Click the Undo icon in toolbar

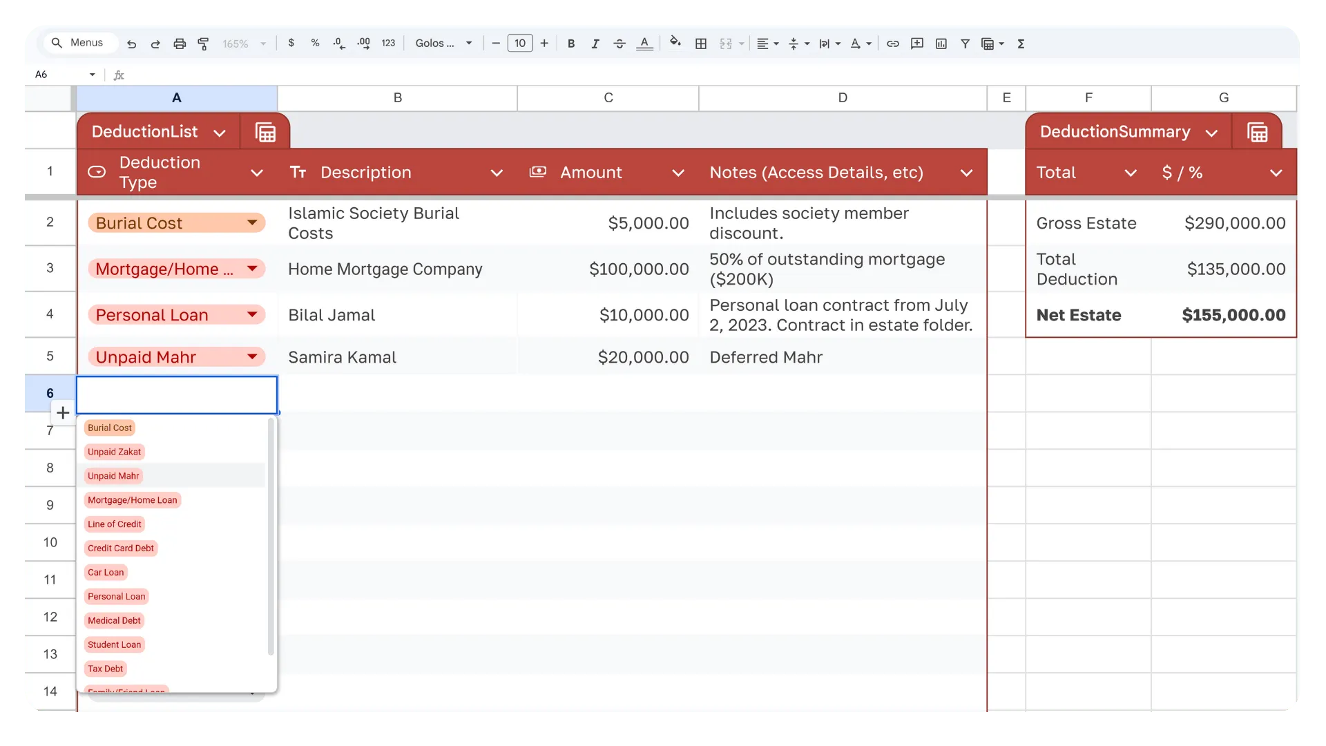pyautogui.click(x=131, y=44)
